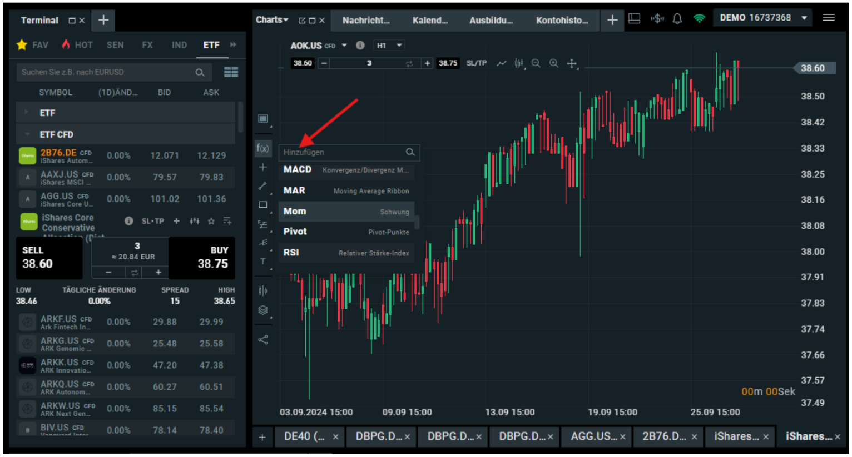Select the trendline drawing tool
This screenshot has height=457, width=852.
[x=263, y=186]
